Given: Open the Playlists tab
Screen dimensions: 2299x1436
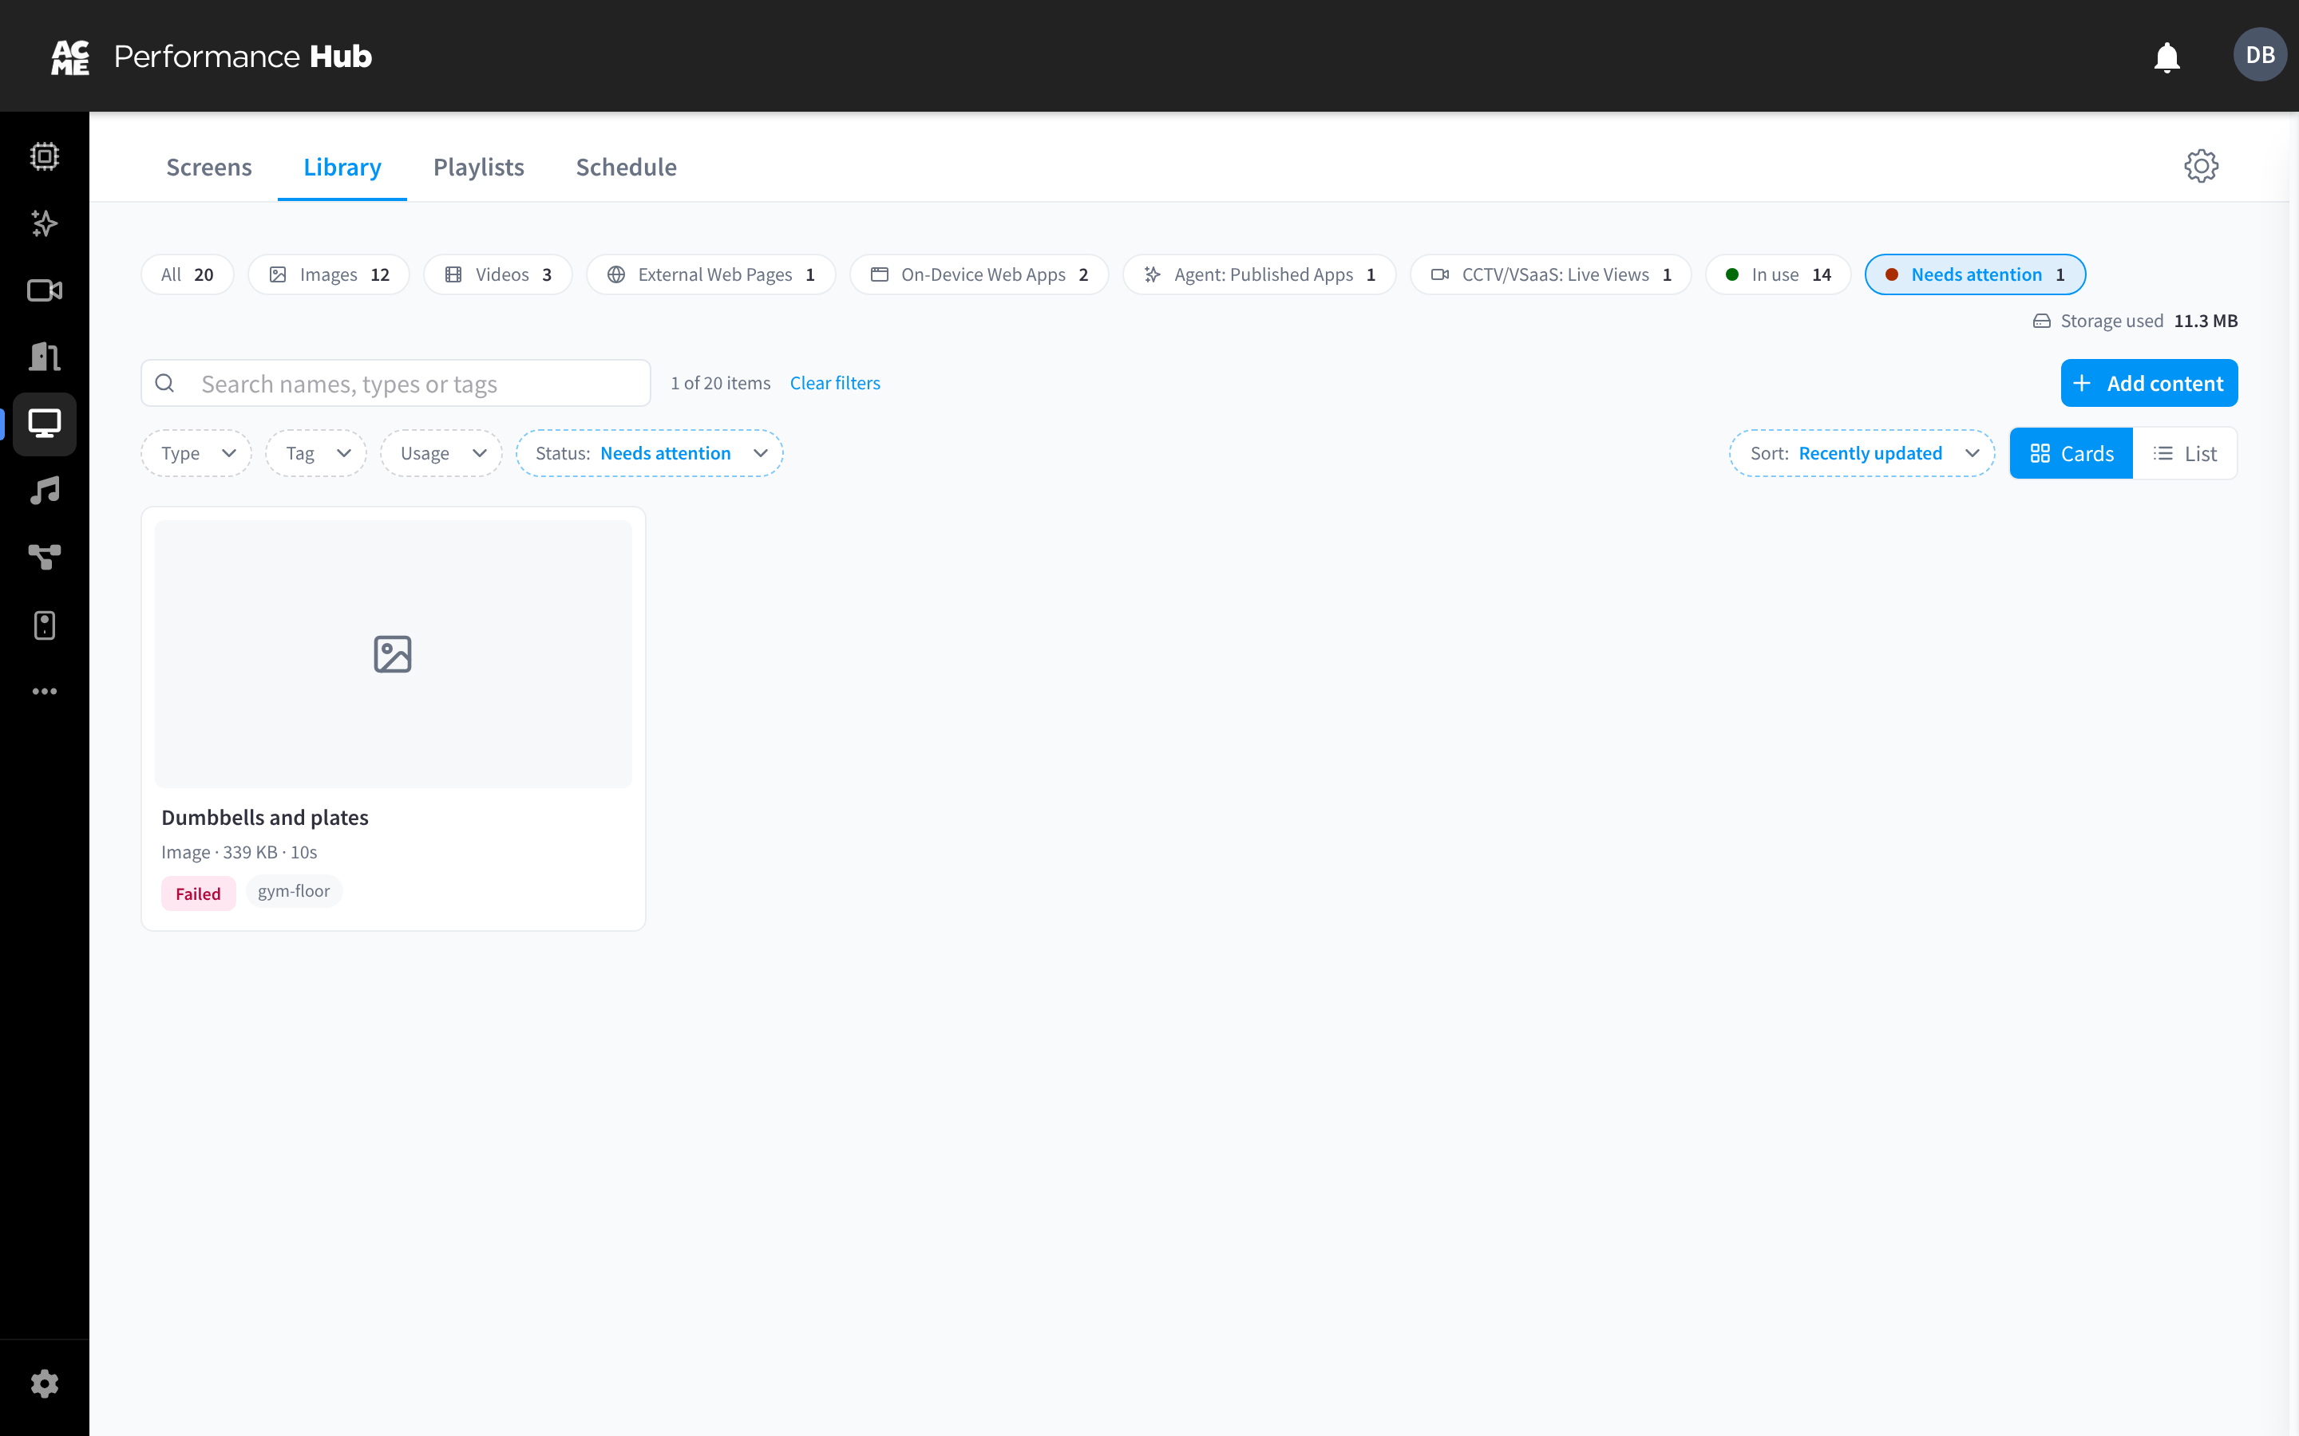Looking at the screenshot, I should (x=479, y=168).
